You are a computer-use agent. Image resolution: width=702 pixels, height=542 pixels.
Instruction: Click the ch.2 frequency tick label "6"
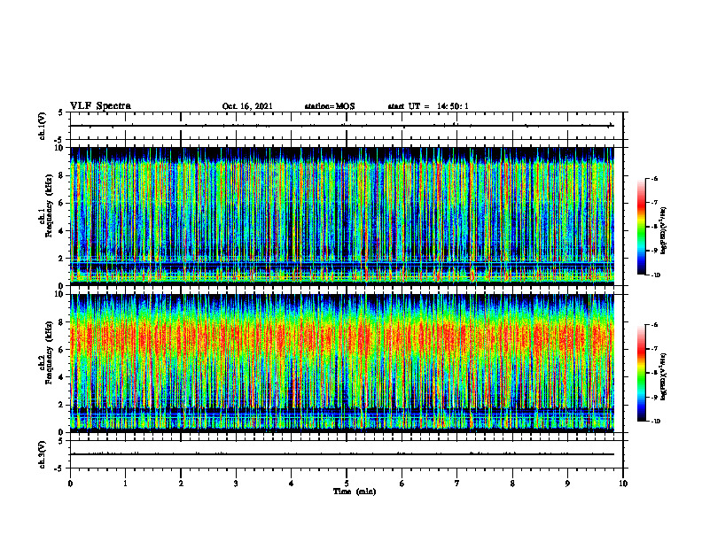pos(62,350)
